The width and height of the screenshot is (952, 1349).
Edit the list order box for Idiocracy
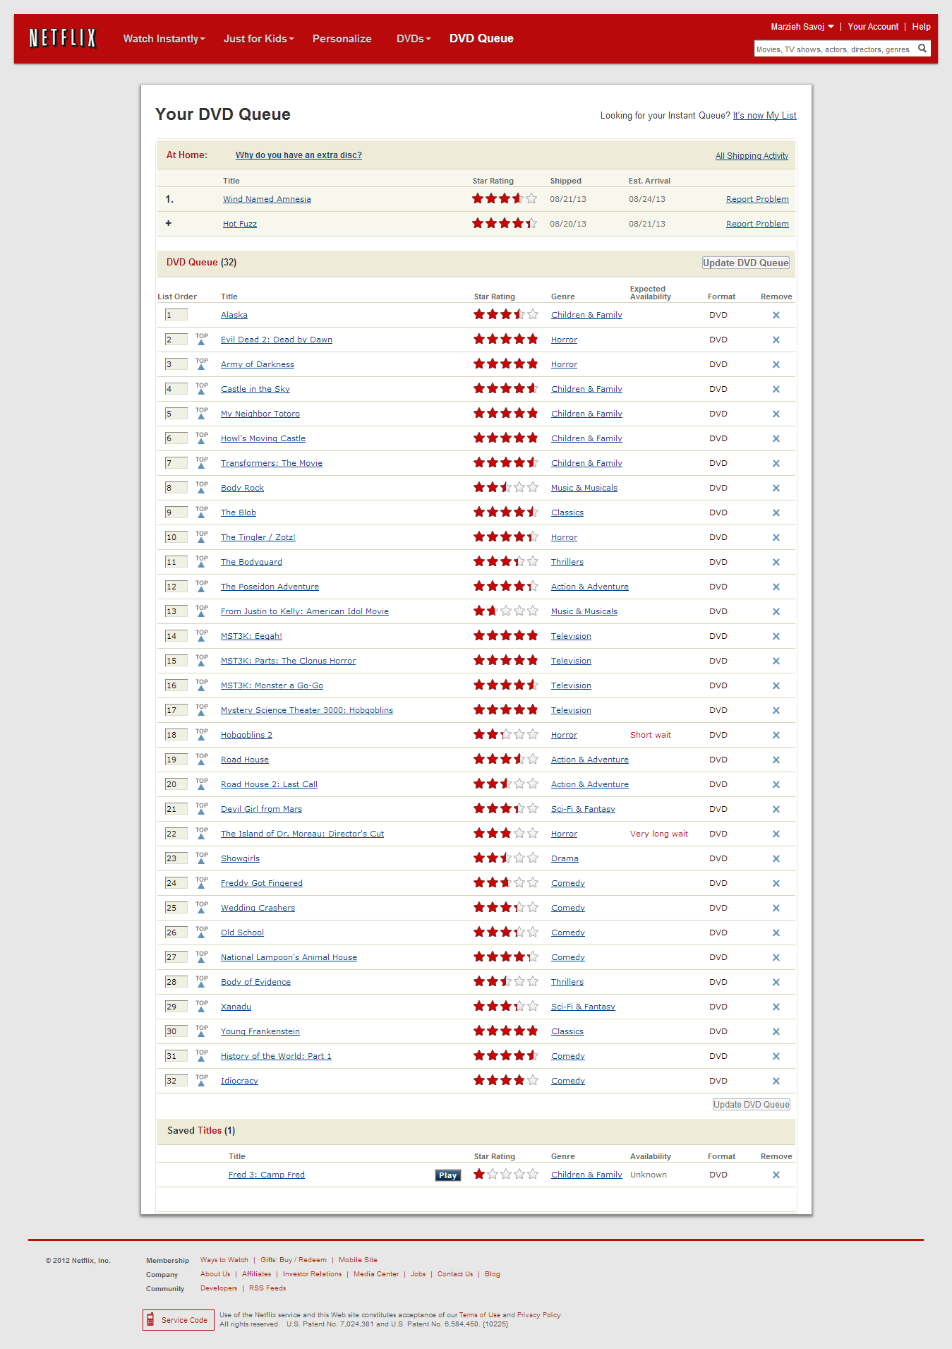pyautogui.click(x=176, y=1081)
